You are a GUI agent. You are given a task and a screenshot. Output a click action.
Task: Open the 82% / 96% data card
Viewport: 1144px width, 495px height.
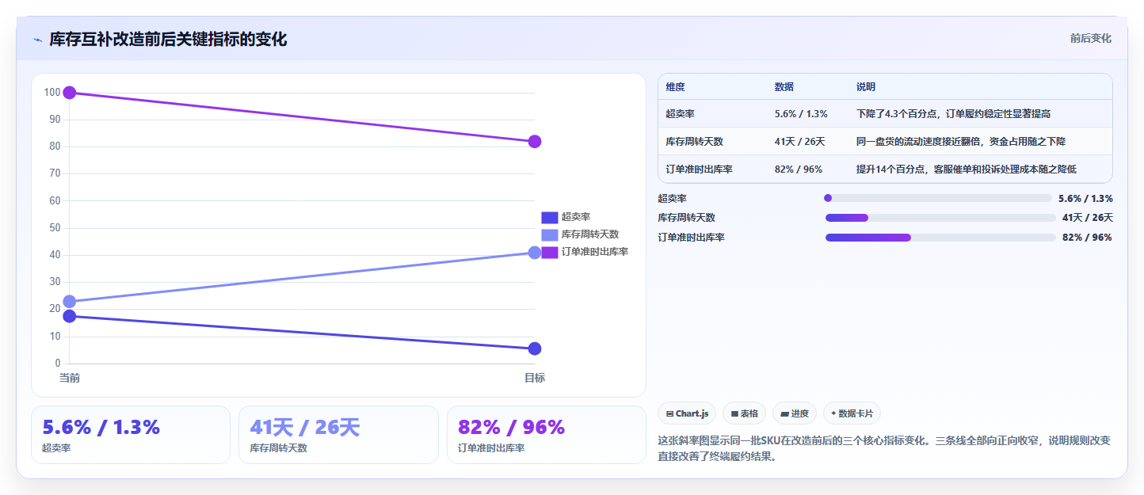coord(547,435)
